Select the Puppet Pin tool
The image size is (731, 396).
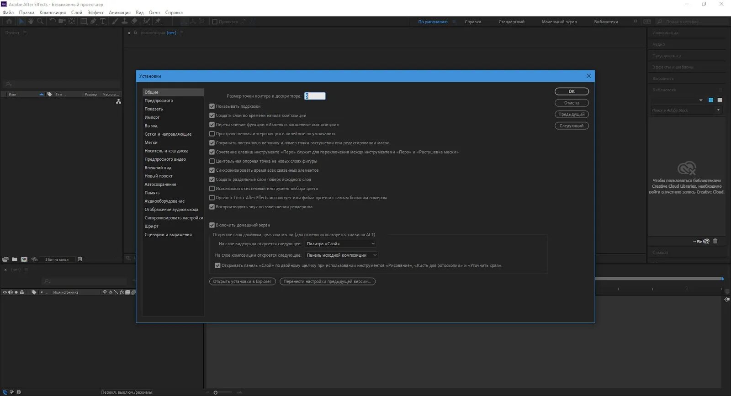click(x=158, y=21)
